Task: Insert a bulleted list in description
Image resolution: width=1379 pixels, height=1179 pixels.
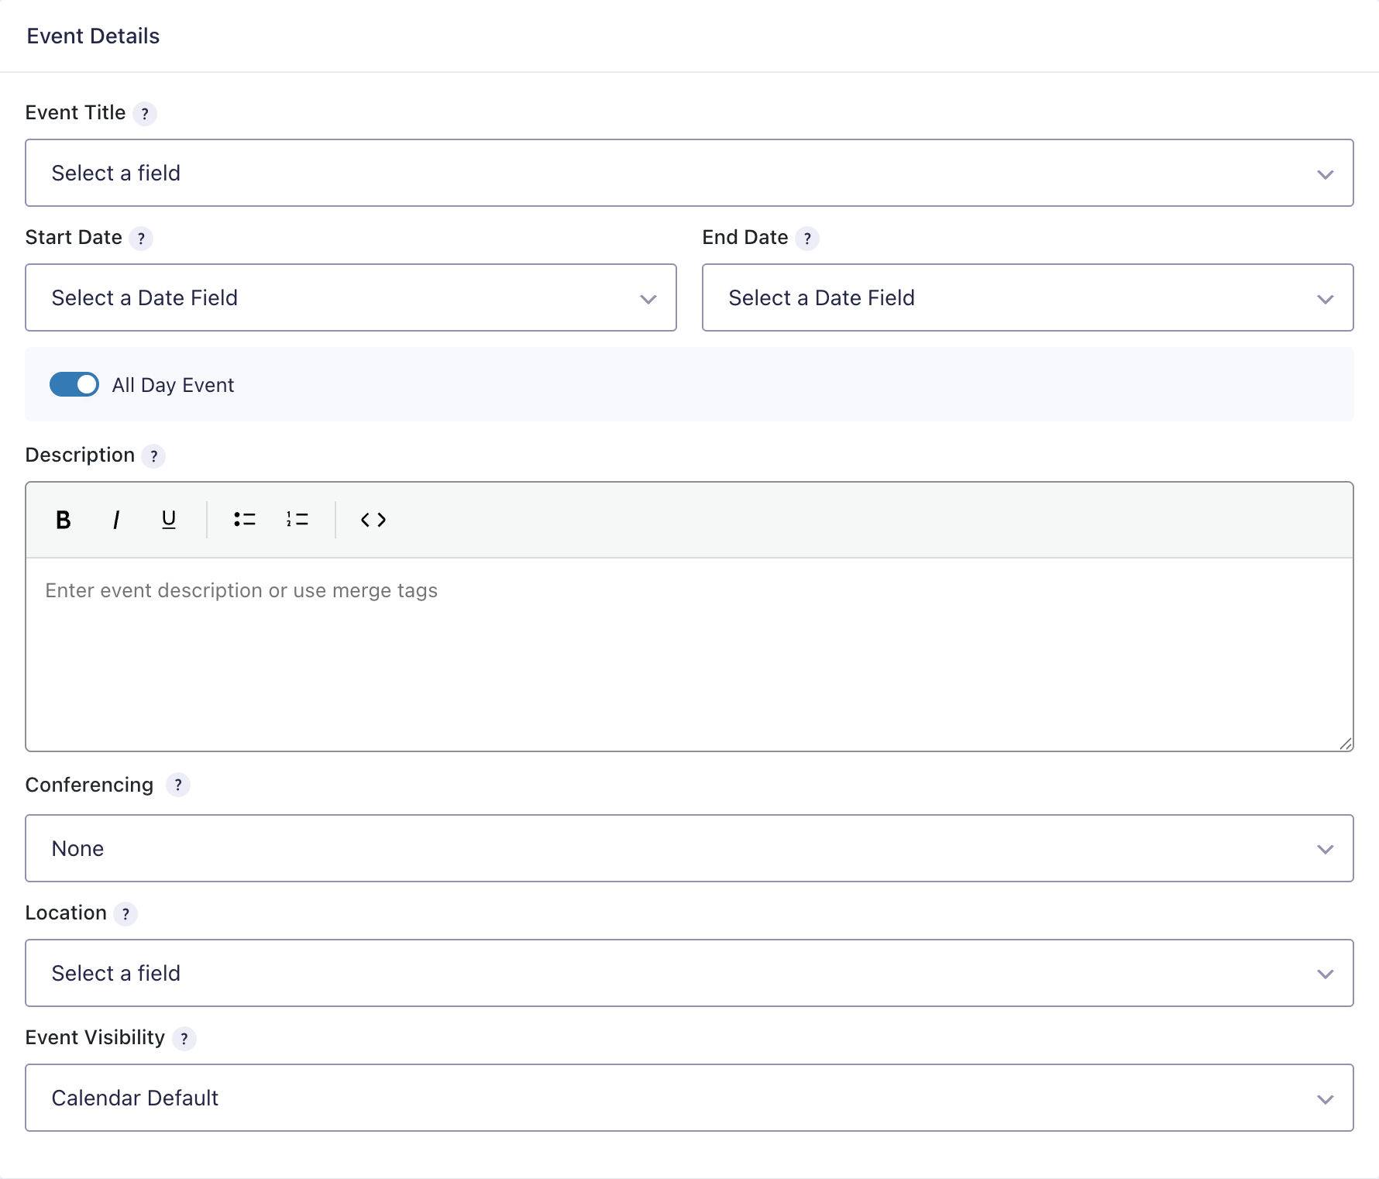Action: click(x=245, y=520)
